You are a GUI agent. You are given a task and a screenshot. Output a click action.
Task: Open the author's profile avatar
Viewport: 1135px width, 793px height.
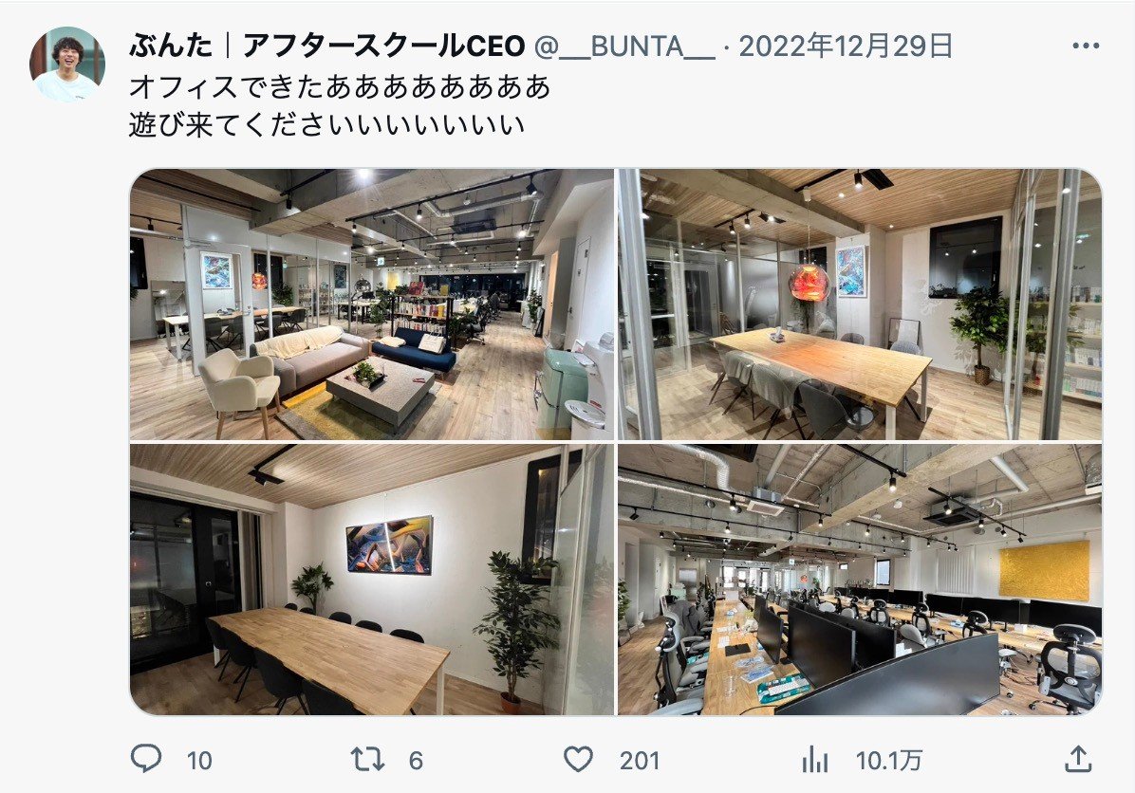[67, 65]
